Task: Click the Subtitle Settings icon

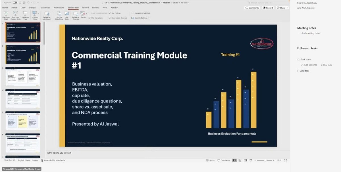Action: pyautogui.click(x=132, y=18)
